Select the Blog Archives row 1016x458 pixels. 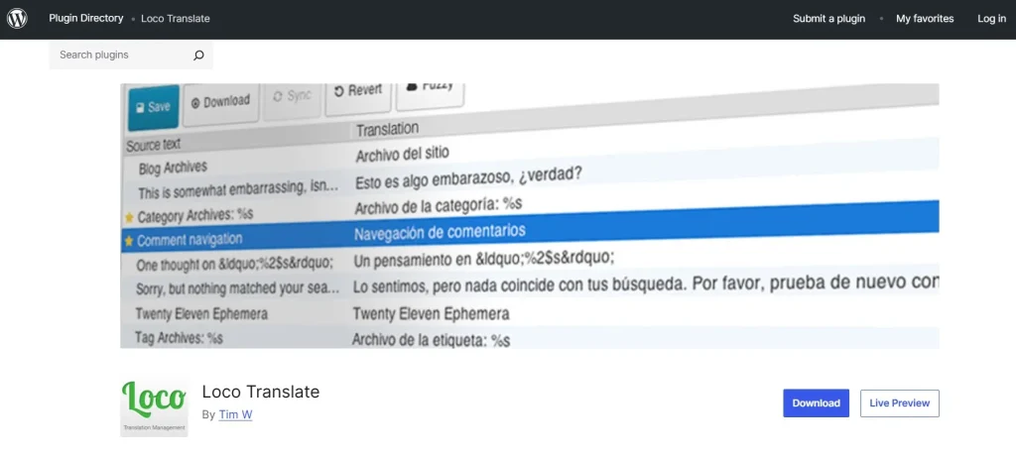point(173,168)
